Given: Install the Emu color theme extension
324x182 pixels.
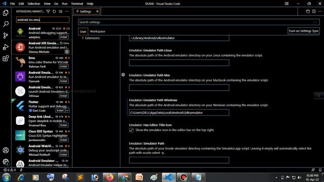Looking at the screenshot, I should point(64,66).
